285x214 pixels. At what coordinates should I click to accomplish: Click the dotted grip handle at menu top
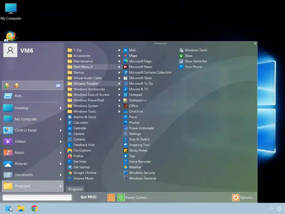pyautogui.click(x=161, y=43)
